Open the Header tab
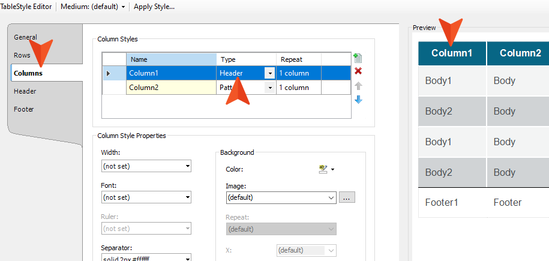This screenshot has width=549, height=261. [x=25, y=91]
